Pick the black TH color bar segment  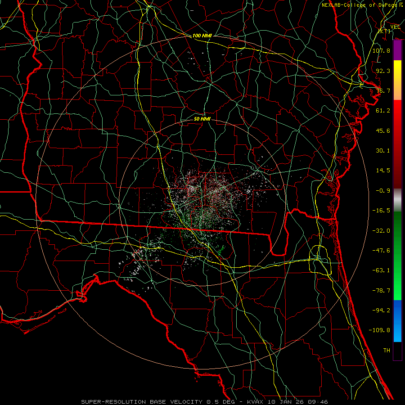click(x=397, y=351)
